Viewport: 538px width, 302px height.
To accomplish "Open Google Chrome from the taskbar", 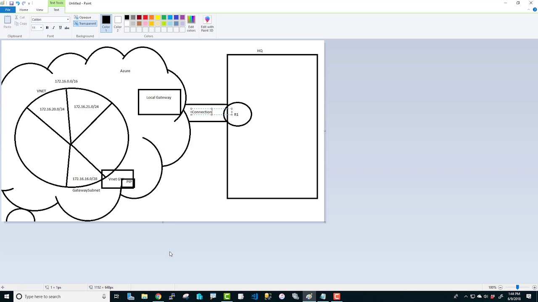I will pyautogui.click(x=158, y=297).
